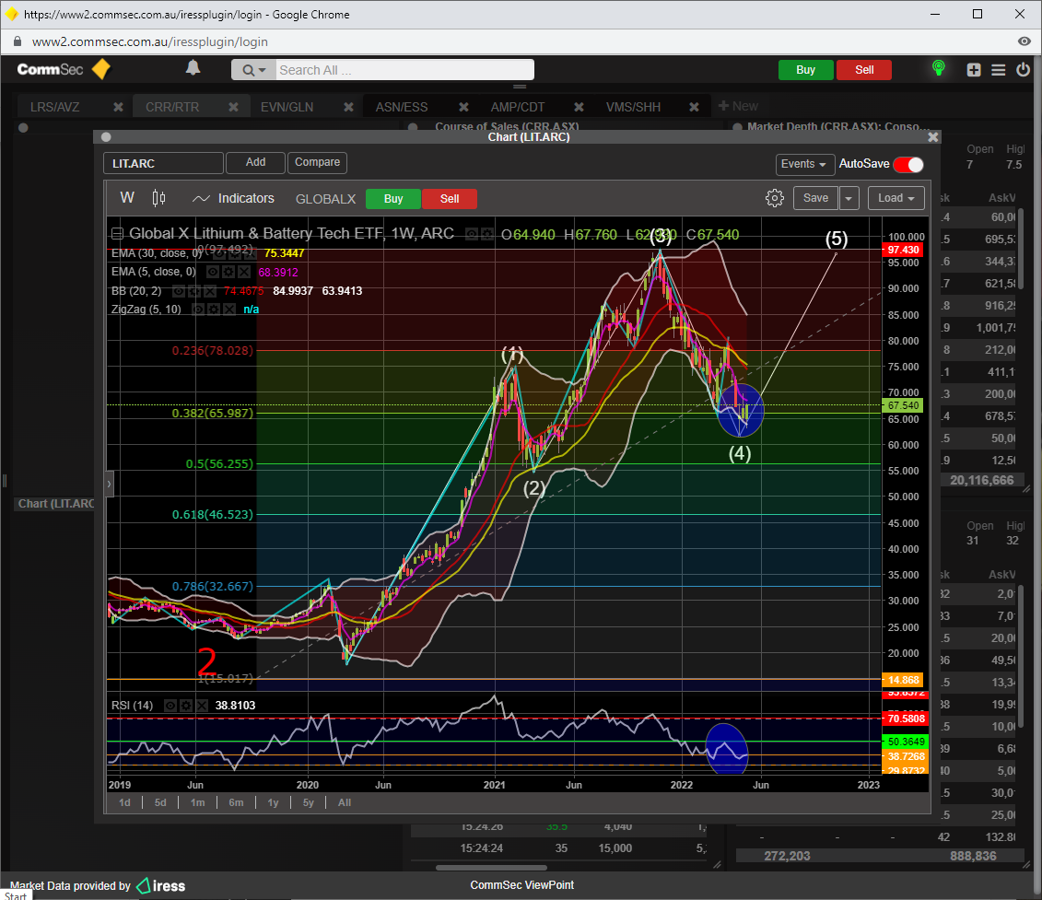Remove the RSI (14) indicator
Screen dimensions: 1042x900
202,706
